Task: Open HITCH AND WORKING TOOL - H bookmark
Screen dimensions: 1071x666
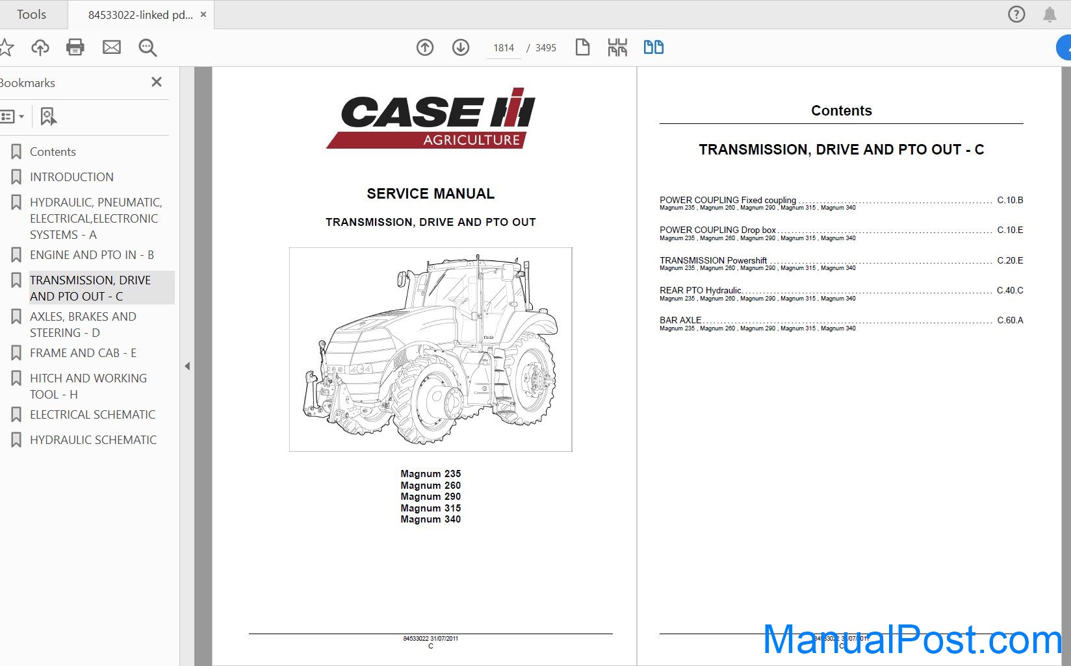Action: (88, 386)
